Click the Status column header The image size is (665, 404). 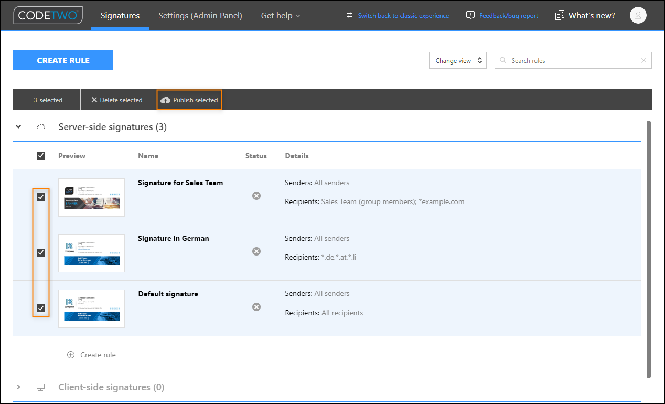click(256, 156)
